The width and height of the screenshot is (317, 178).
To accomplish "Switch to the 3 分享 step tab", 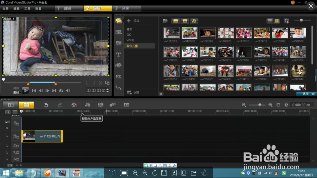I will click(x=126, y=9).
